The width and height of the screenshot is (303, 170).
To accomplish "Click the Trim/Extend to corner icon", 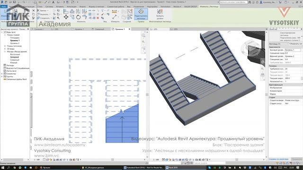I will (x=85, y=17).
